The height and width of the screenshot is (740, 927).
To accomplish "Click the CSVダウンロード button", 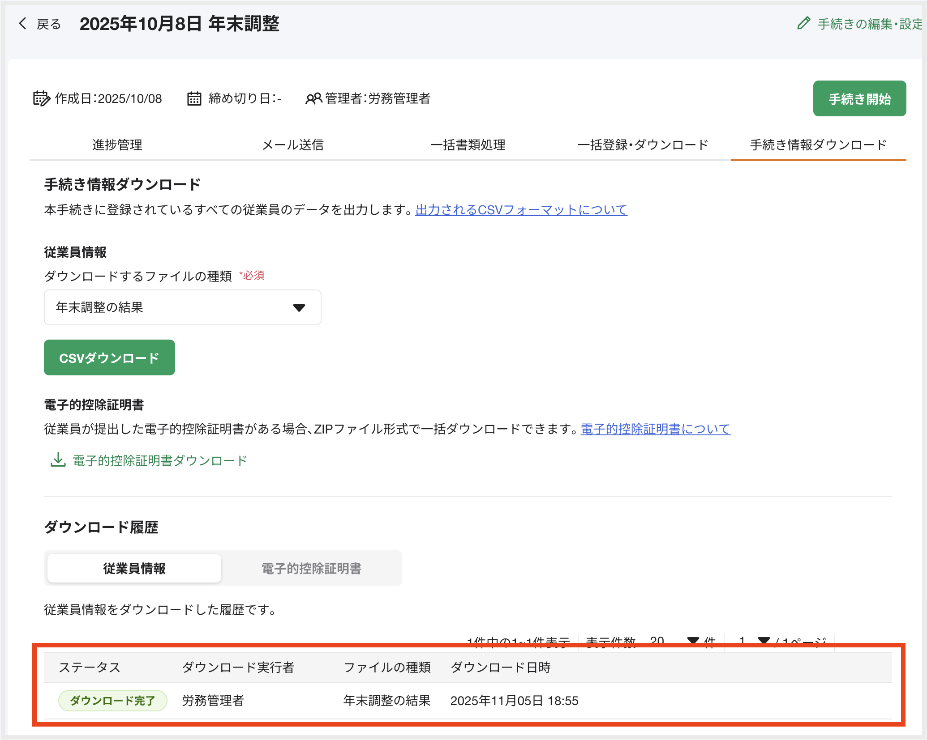I will coord(109,357).
